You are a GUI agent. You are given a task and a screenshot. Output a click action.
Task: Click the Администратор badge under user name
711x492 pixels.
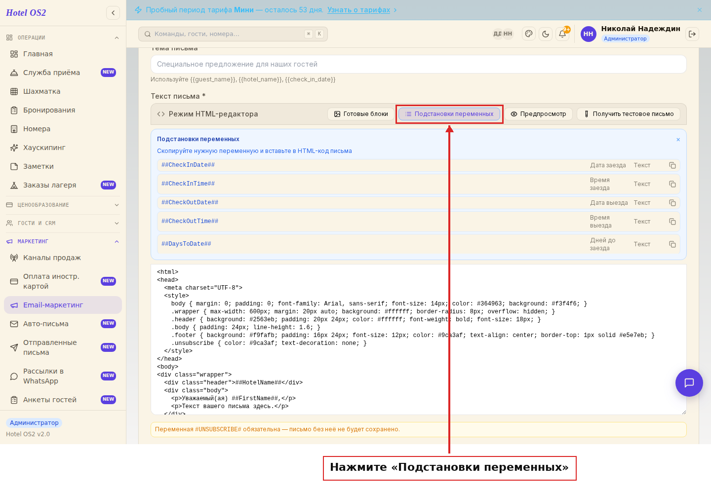(625, 38)
